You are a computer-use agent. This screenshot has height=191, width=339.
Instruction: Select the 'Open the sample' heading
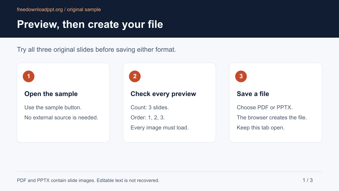pyautogui.click(x=51, y=94)
